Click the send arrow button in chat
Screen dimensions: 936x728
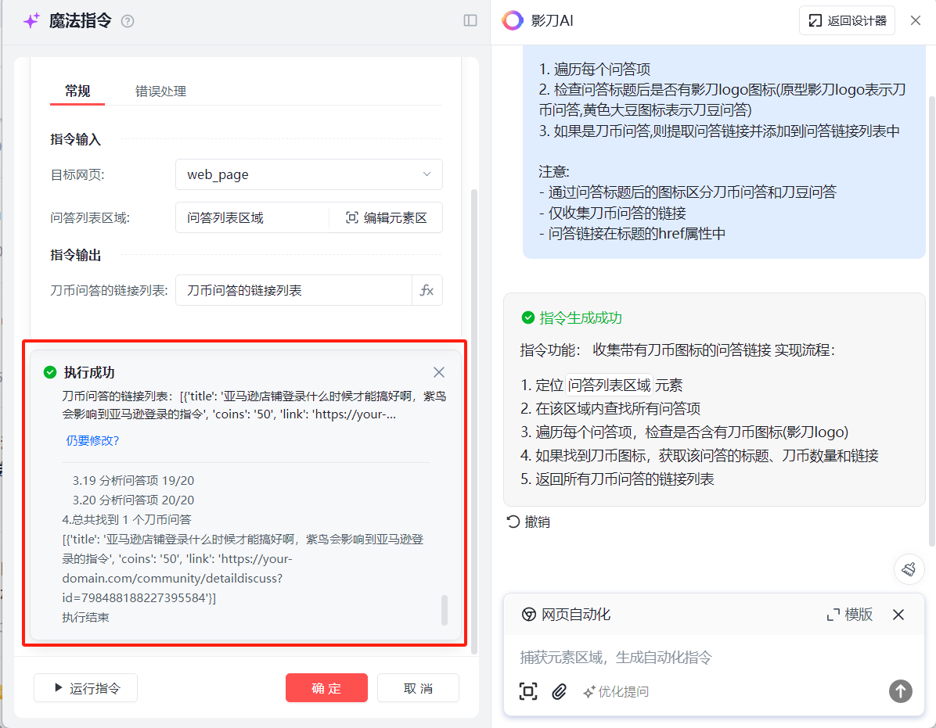(x=900, y=691)
